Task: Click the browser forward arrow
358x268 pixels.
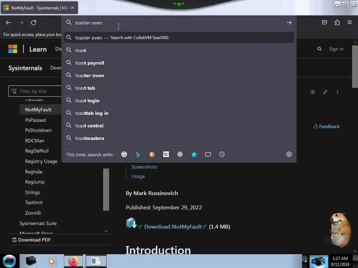Action: pyautogui.click(x=21, y=23)
